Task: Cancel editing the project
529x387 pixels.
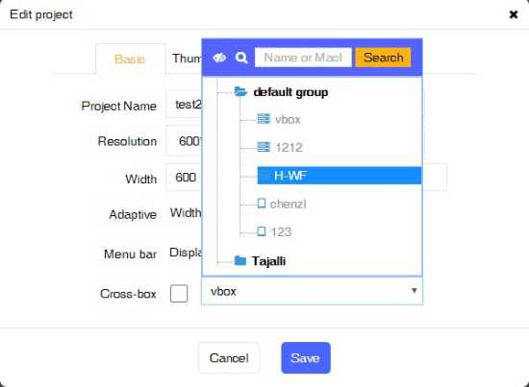Action: tap(229, 357)
